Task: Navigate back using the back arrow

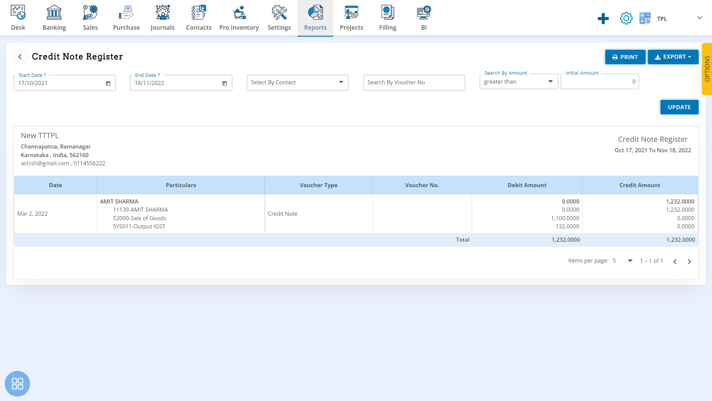Action: click(20, 56)
